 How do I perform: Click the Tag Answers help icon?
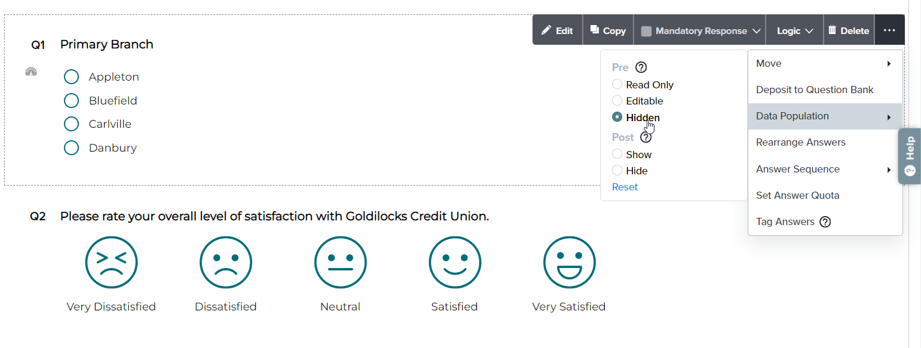[825, 222]
